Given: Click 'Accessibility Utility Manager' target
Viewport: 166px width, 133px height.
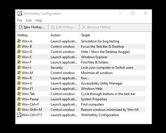Looking at the screenshot, I should pos(102,83).
